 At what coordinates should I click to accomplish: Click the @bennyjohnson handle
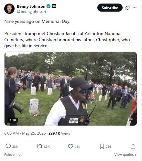[x=31, y=12]
